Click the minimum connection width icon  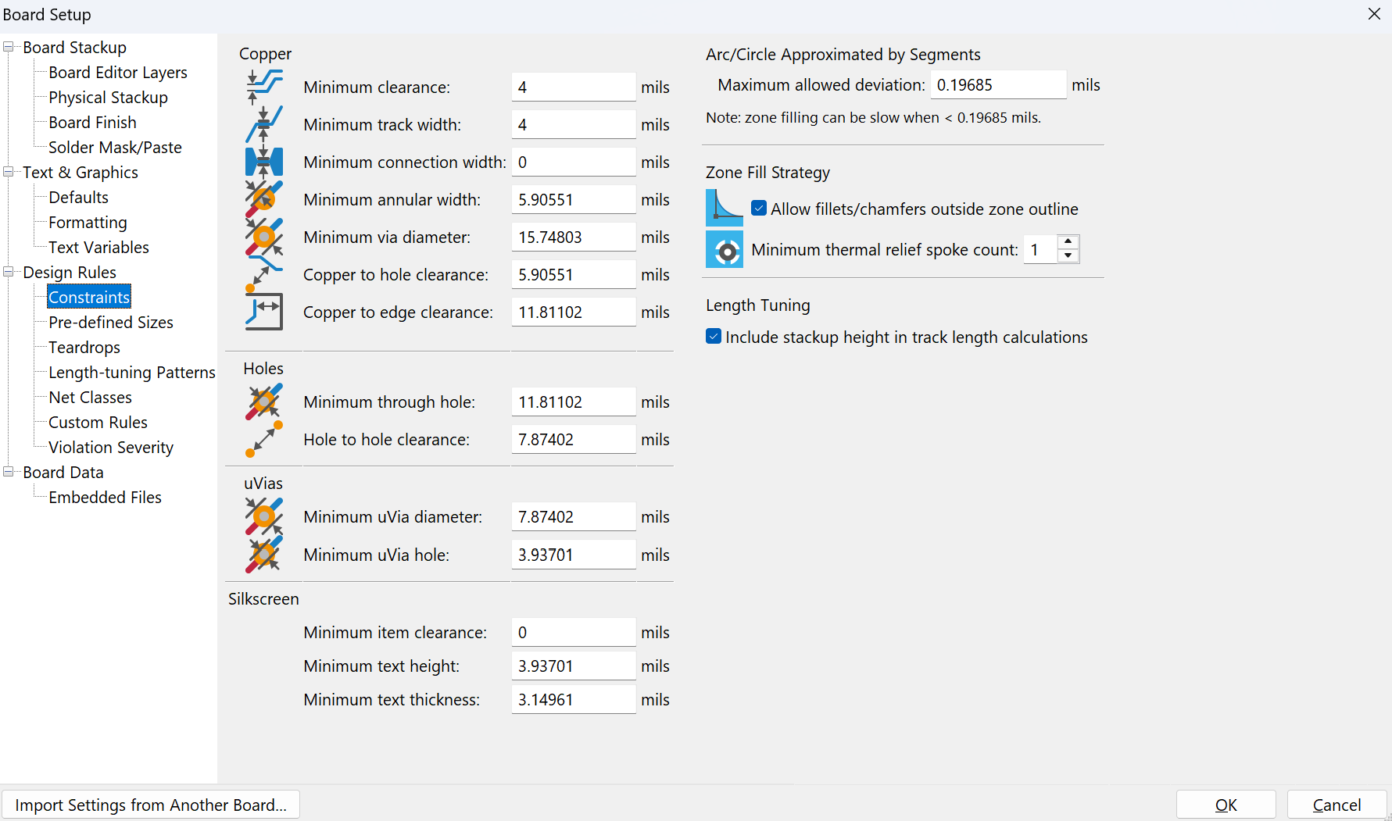click(x=263, y=162)
